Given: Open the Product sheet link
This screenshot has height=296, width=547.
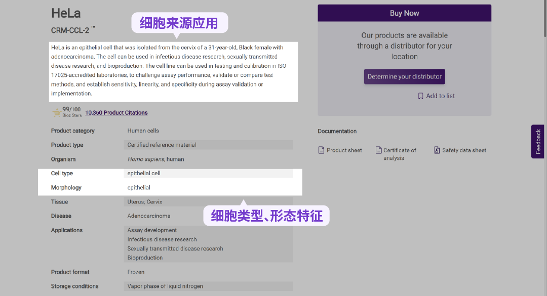Looking at the screenshot, I should [344, 150].
